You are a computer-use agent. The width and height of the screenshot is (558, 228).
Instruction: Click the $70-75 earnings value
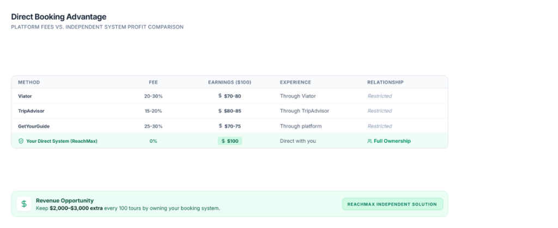pos(232,126)
